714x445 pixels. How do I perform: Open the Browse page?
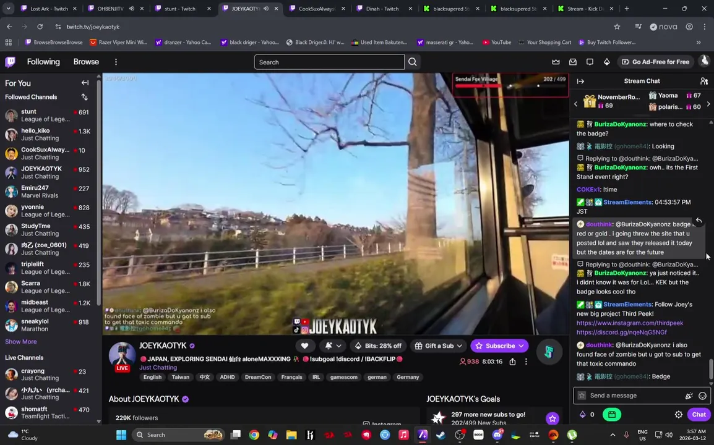point(86,62)
